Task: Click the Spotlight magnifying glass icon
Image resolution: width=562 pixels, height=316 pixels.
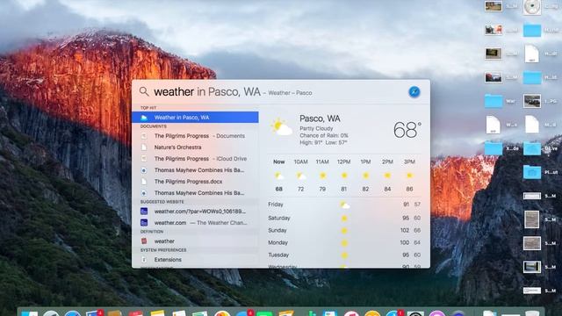Action: click(x=144, y=91)
